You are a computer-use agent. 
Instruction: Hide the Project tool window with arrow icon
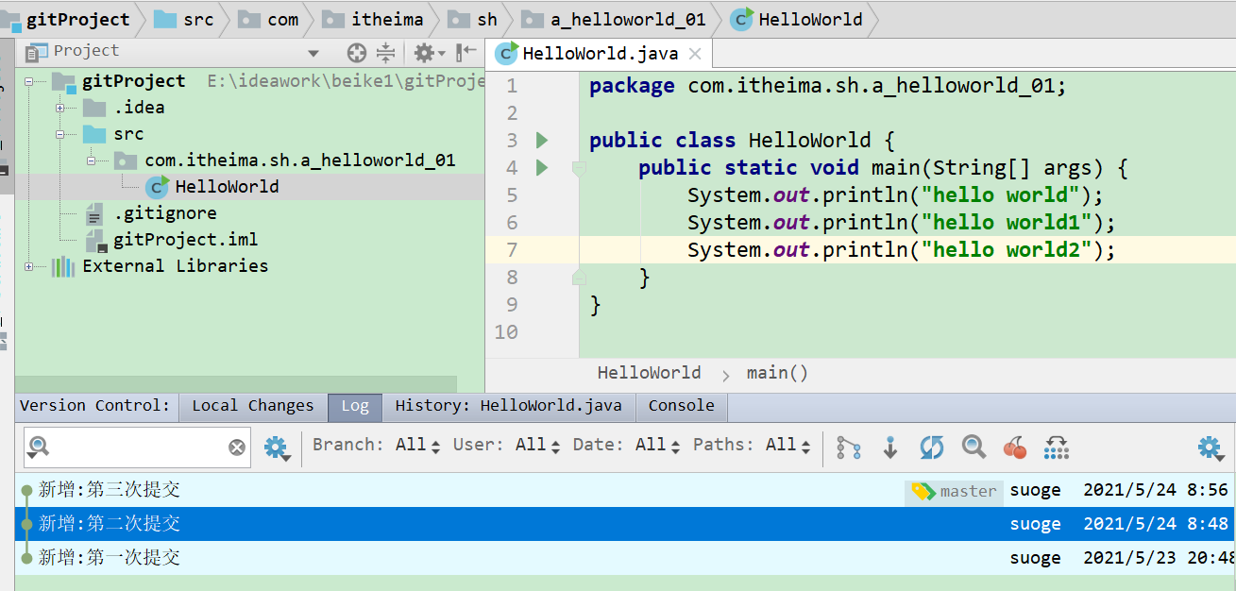click(x=466, y=53)
